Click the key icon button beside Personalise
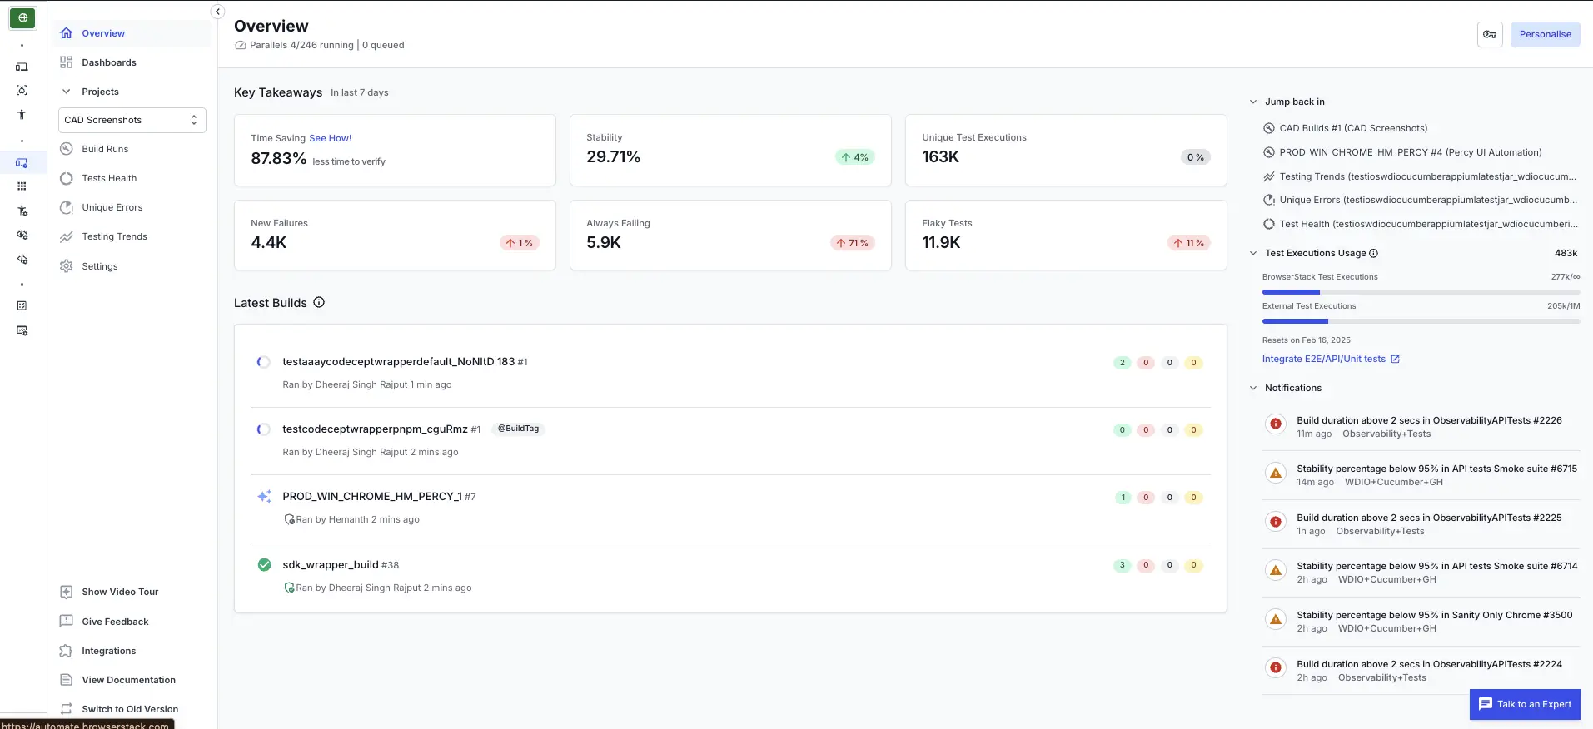The image size is (1593, 729). (x=1490, y=35)
